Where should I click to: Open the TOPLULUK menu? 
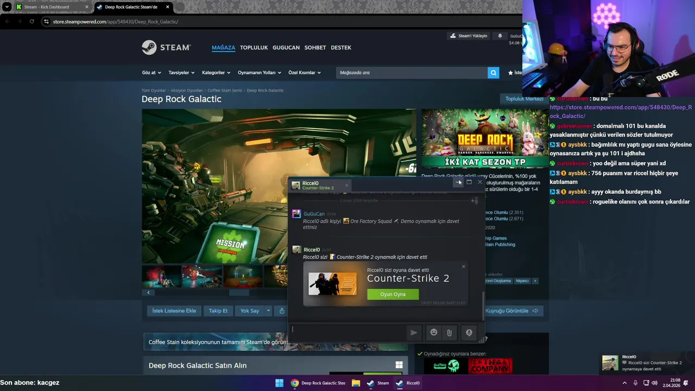click(x=254, y=47)
